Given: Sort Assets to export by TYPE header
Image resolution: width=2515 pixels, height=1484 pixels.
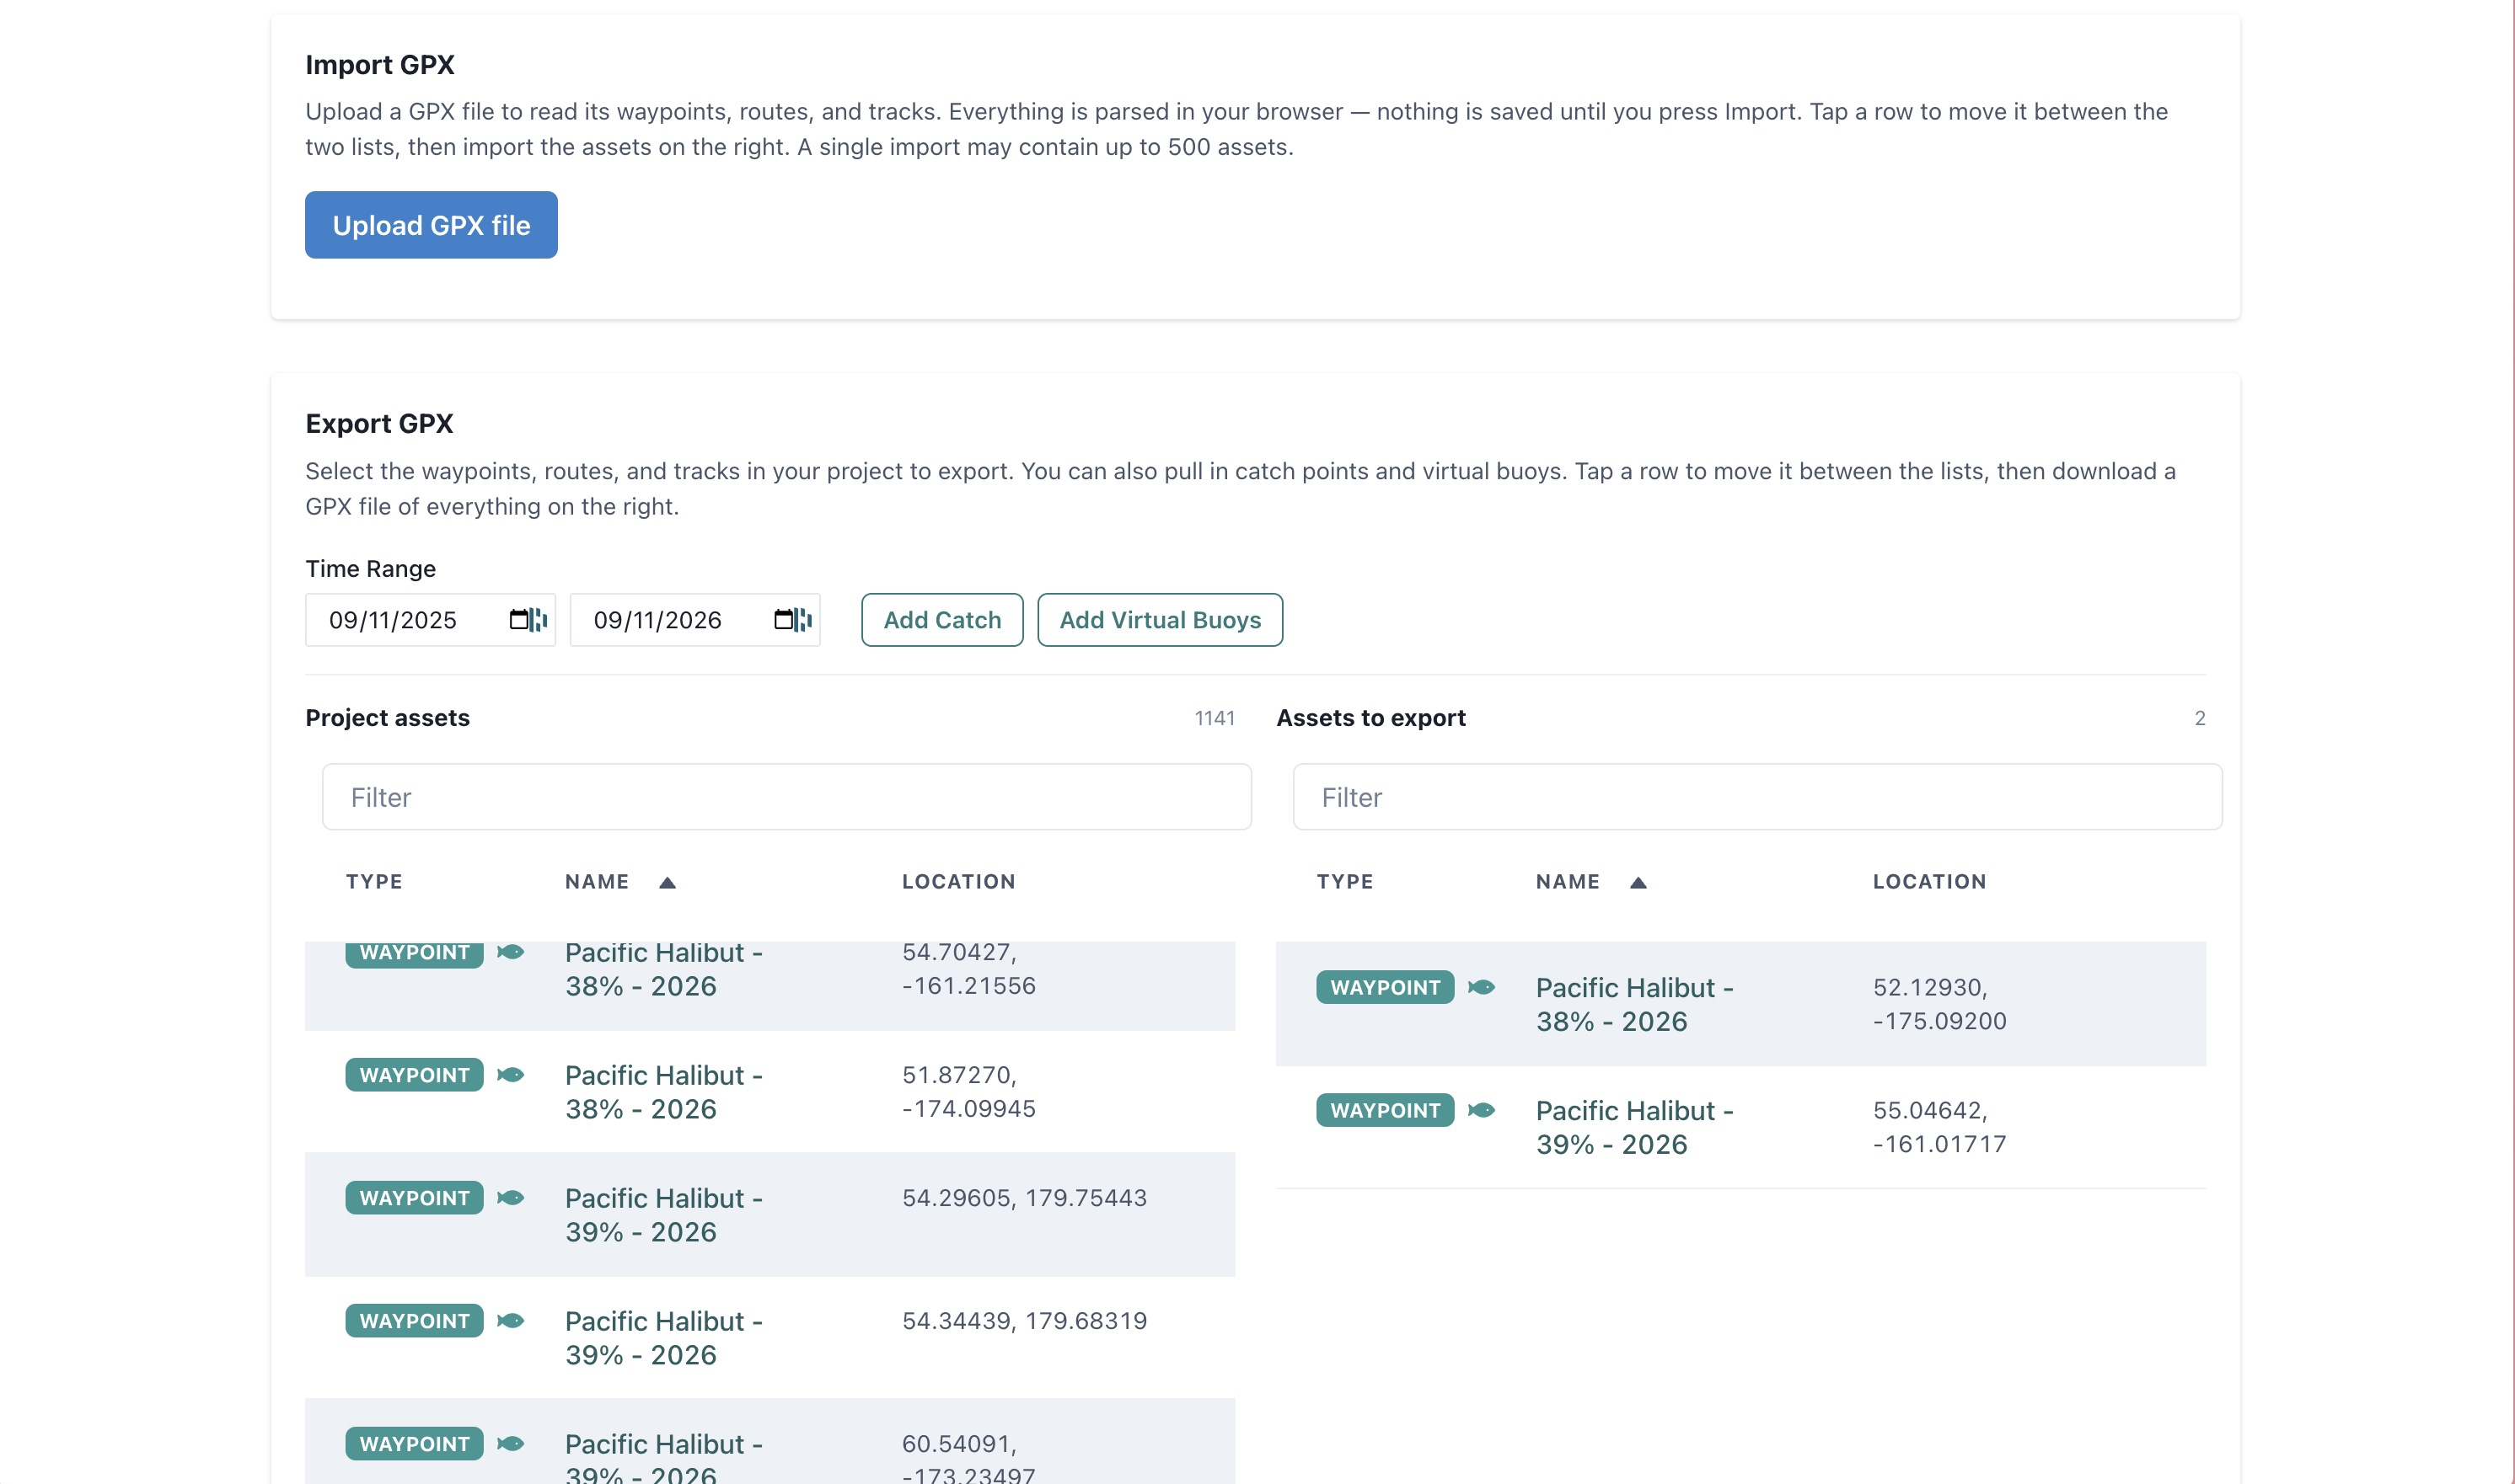Looking at the screenshot, I should tap(1344, 881).
